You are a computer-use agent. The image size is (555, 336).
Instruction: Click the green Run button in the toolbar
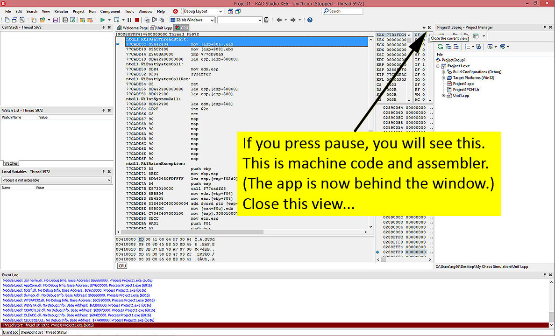pos(103,20)
